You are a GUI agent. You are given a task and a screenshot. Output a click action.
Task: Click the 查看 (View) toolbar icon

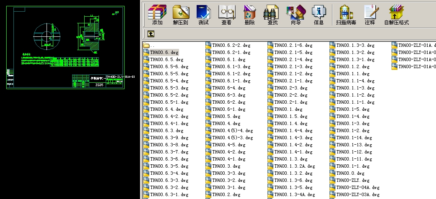(226, 15)
